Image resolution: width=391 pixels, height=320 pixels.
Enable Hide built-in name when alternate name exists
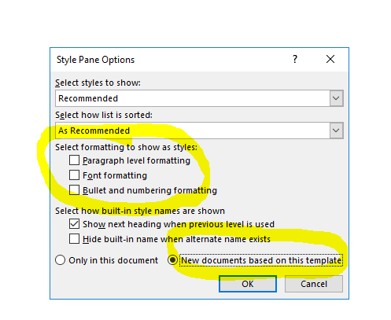point(74,239)
